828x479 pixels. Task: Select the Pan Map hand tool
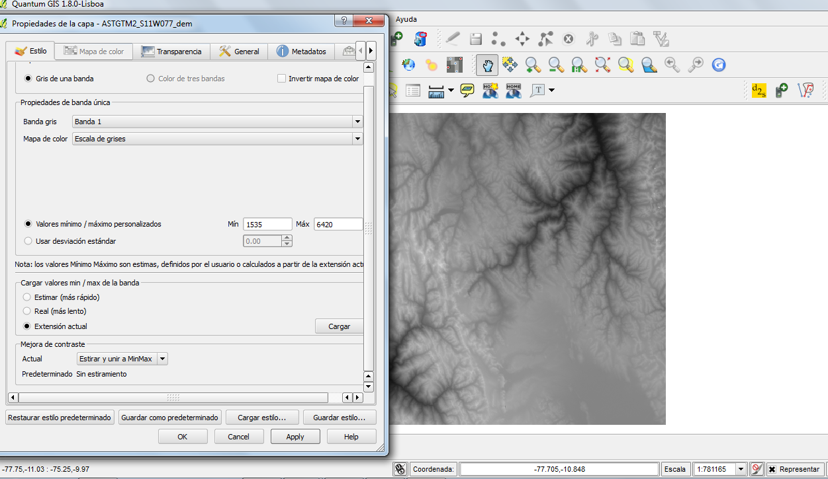488,65
